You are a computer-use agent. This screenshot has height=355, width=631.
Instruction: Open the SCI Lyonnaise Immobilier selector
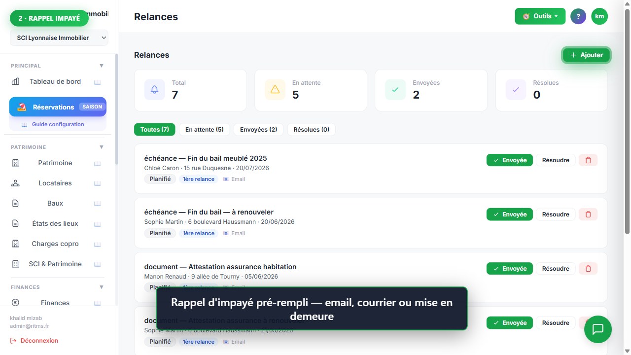[x=59, y=38]
